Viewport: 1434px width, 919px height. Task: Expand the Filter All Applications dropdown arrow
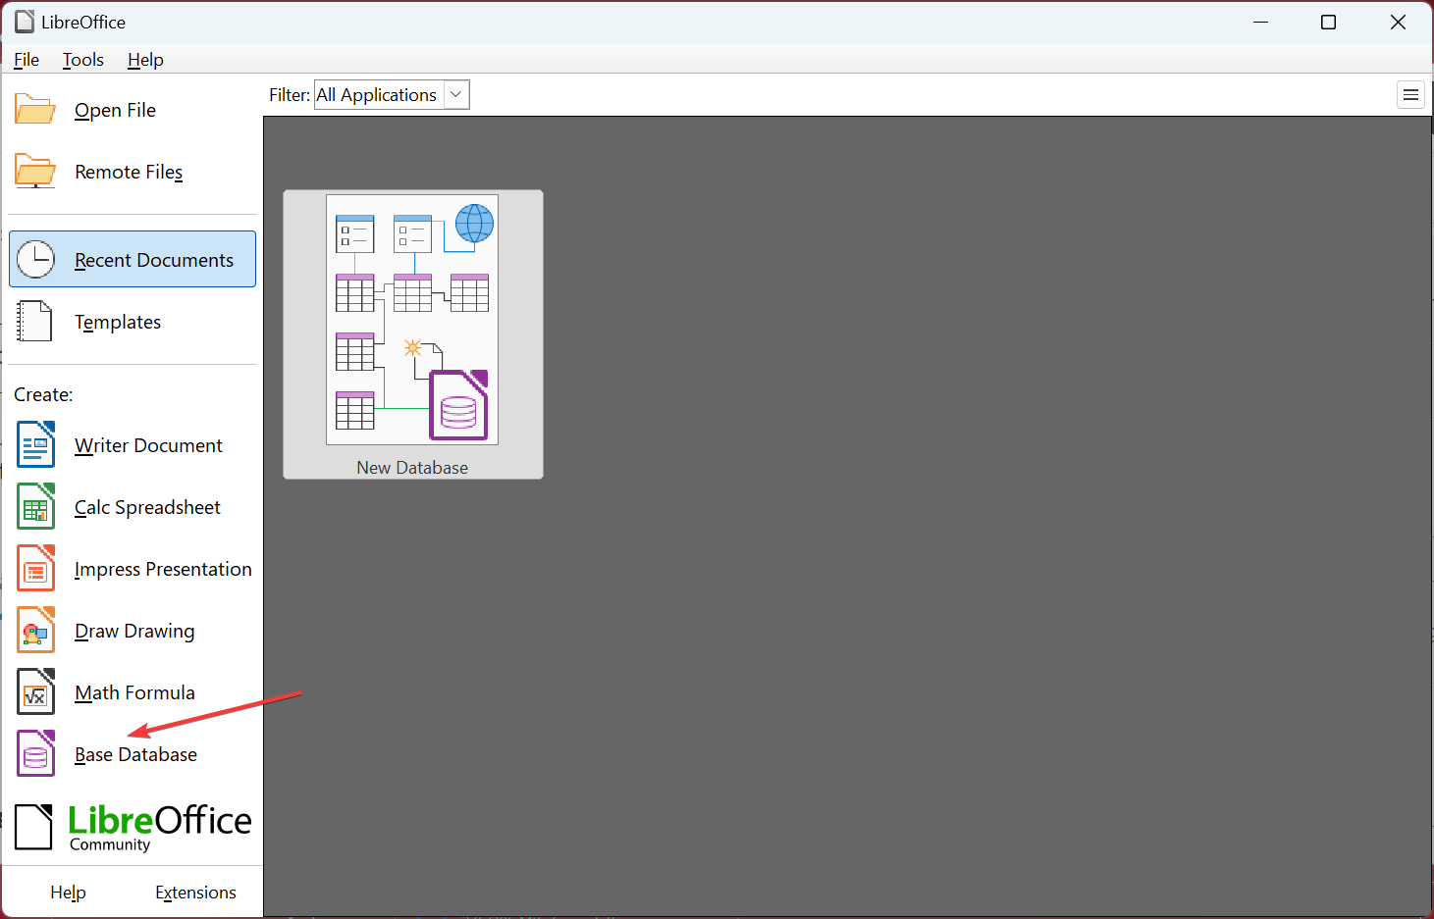(456, 95)
